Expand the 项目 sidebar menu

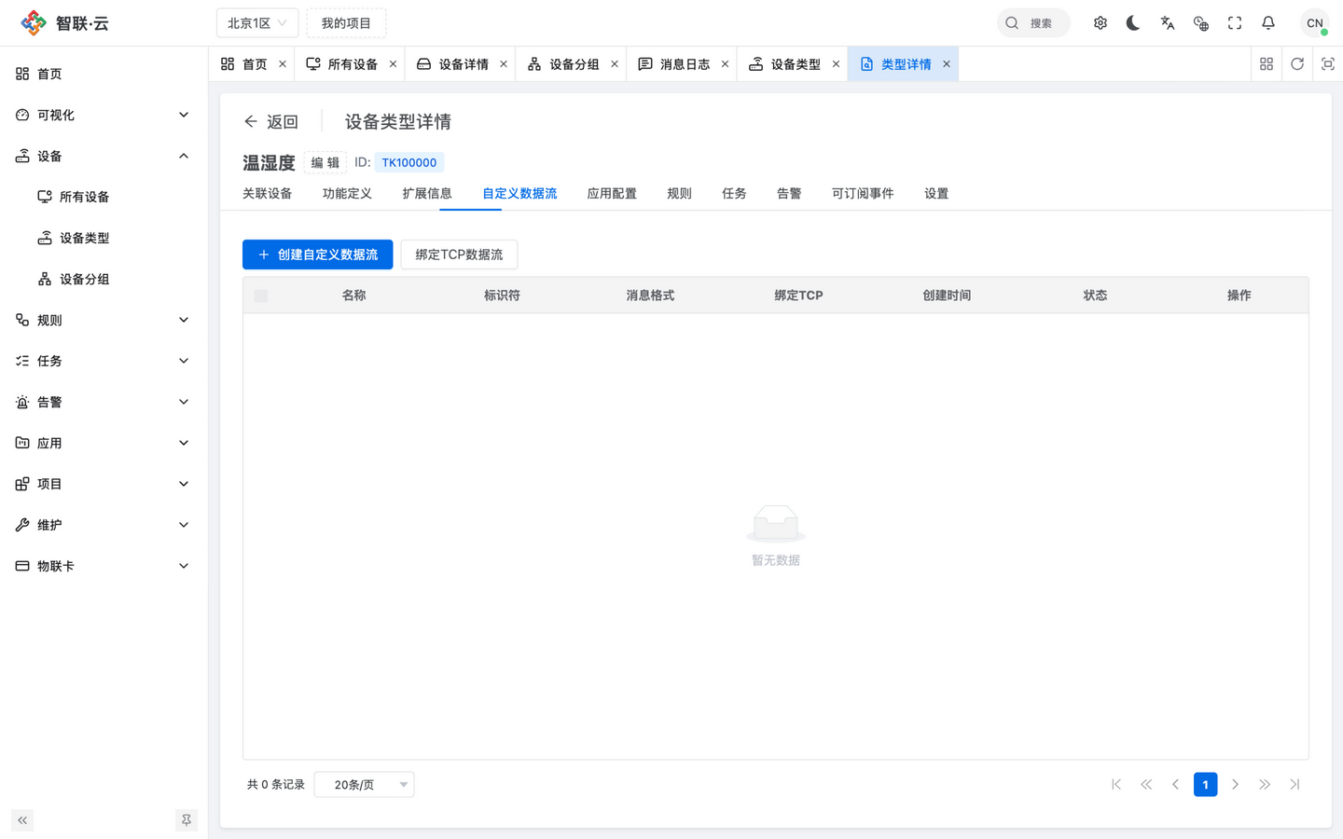104,484
